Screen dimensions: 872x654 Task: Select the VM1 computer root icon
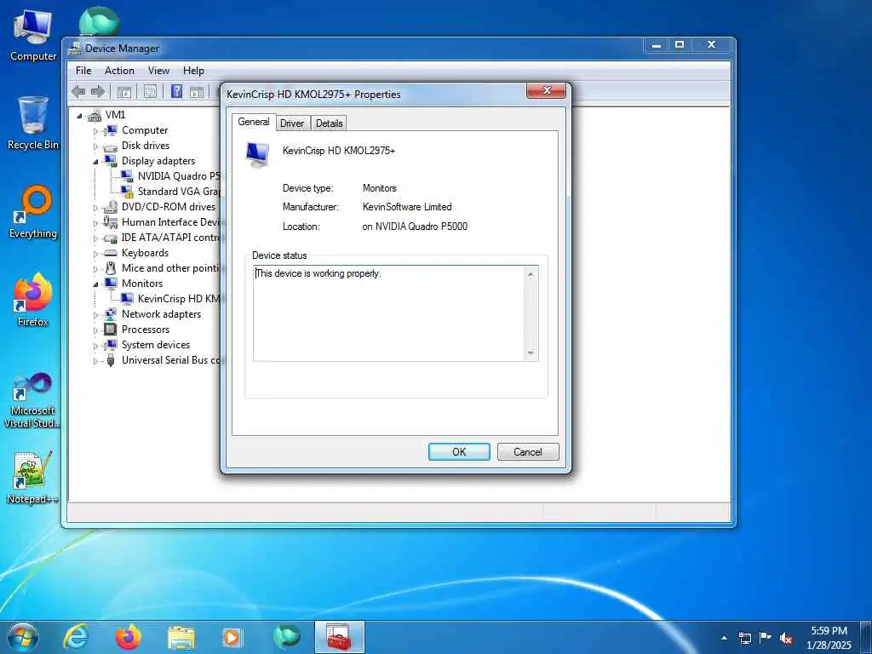(95, 115)
